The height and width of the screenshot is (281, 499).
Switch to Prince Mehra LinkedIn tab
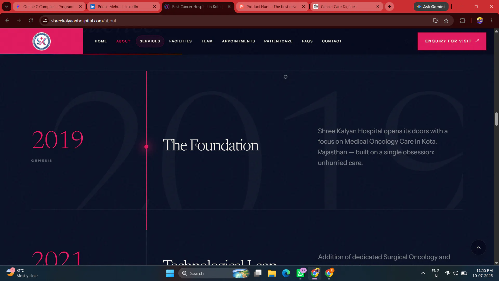coord(123,7)
